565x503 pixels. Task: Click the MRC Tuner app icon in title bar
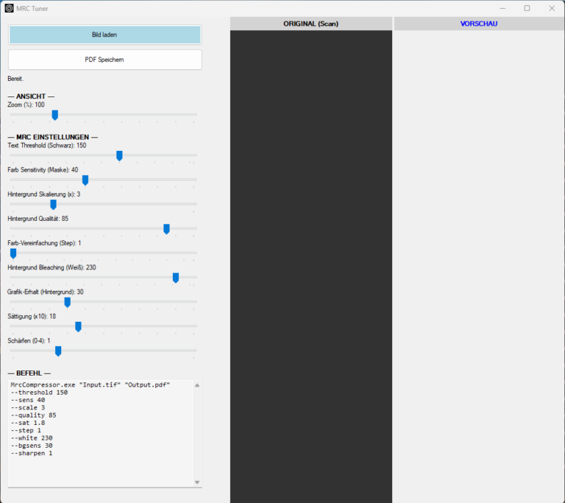(x=10, y=8)
